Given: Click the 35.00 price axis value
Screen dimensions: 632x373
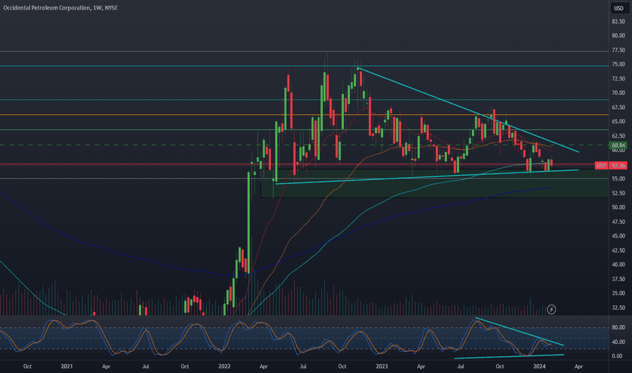Looking at the screenshot, I should 618,293.
